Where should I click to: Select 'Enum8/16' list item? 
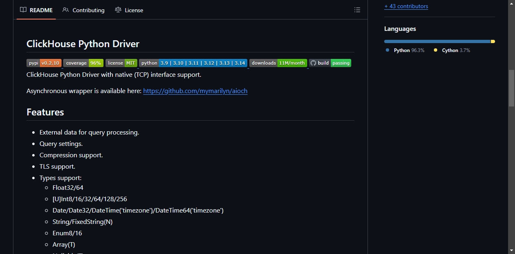click(67, 233)
